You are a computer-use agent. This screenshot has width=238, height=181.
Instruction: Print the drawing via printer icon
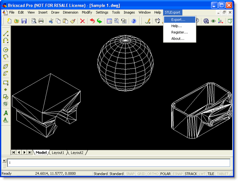coord(41,21)
